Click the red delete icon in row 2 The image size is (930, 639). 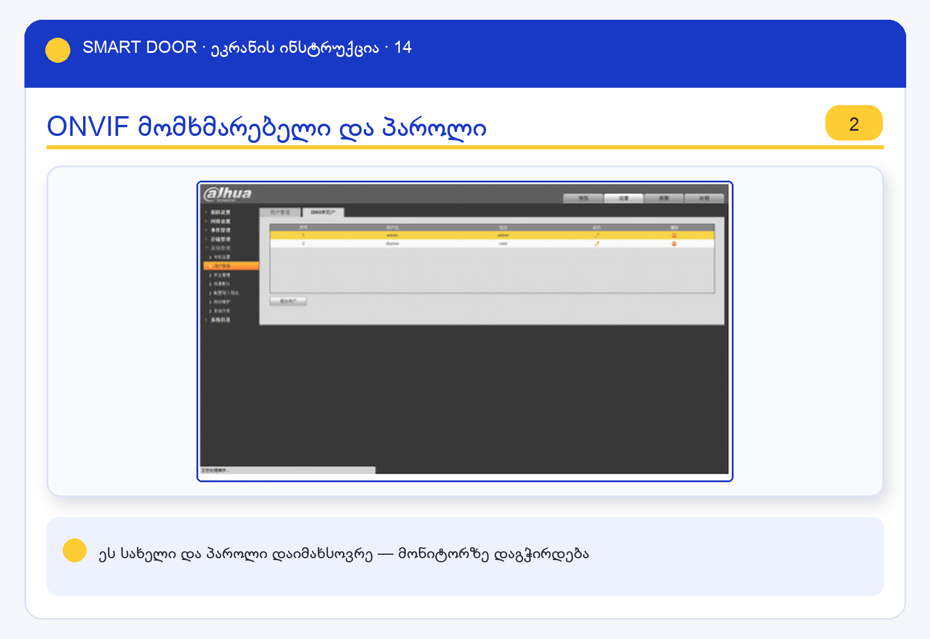pos(674,243)
